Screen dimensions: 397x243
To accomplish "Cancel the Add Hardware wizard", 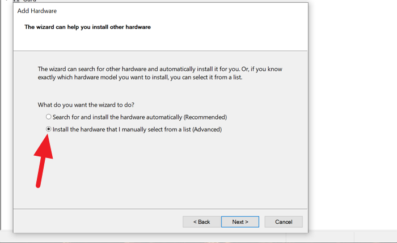I will (x=284, y=221).
